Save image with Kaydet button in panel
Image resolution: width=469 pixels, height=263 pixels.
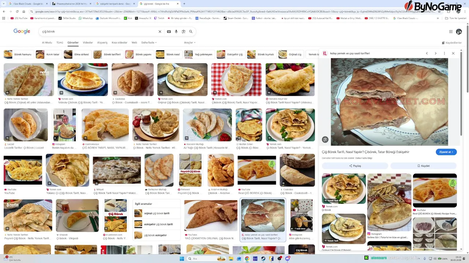tap(424, 166)
